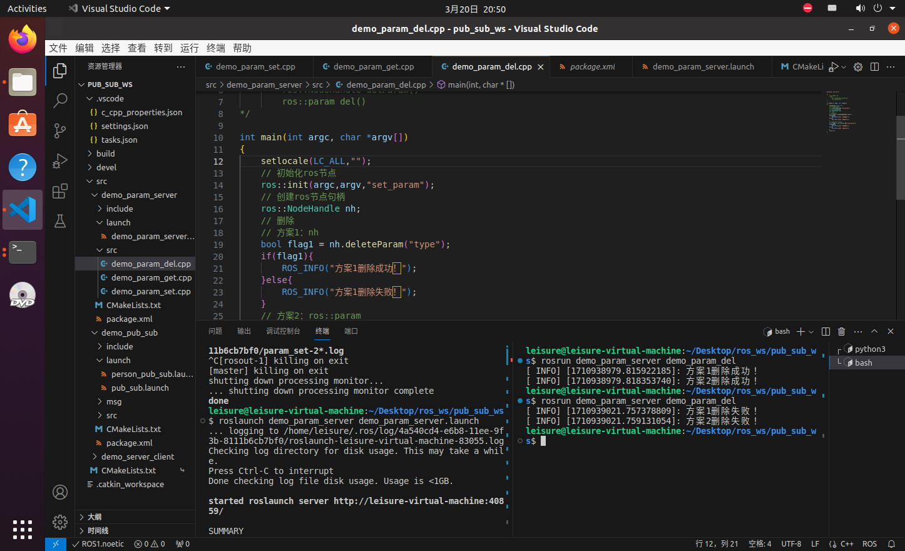
Task: Kill the terminal with trash icon
Action: point(841,331)
